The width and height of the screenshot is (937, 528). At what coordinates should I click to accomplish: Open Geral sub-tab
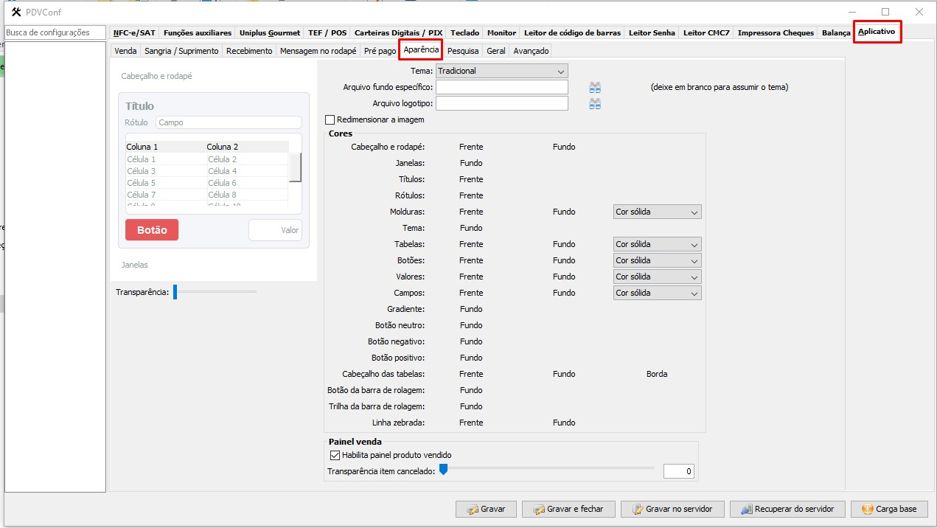495,51
